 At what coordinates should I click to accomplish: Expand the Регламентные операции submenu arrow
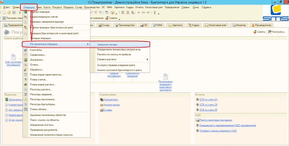pos(88,44)
